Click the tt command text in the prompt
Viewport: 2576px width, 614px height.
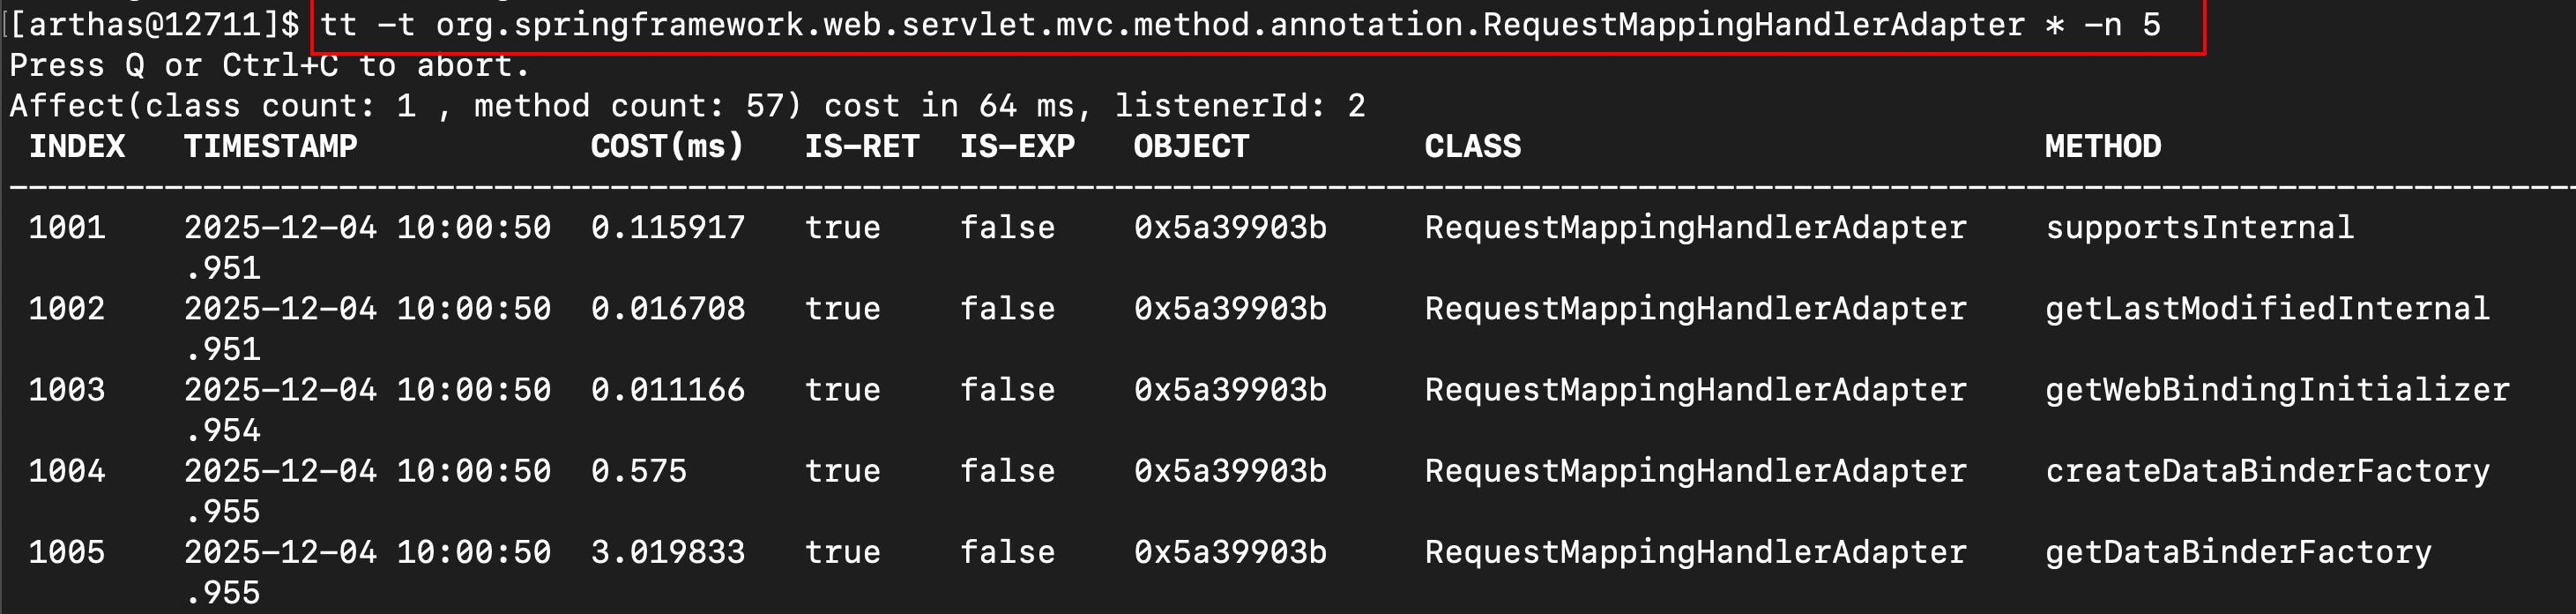1239,25
